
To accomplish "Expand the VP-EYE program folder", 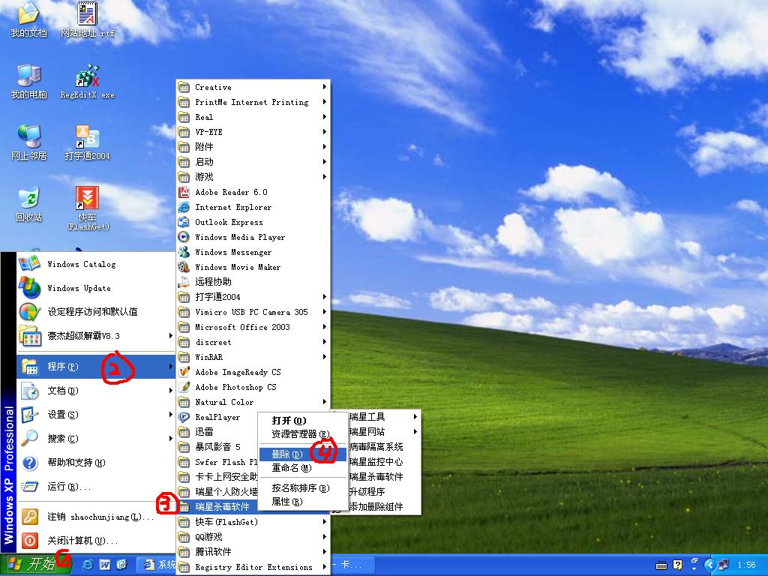I will [253, 132].
